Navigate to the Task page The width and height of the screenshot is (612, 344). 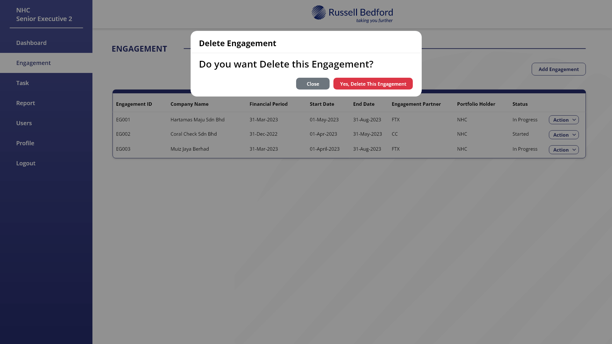(x=22, y=83)
